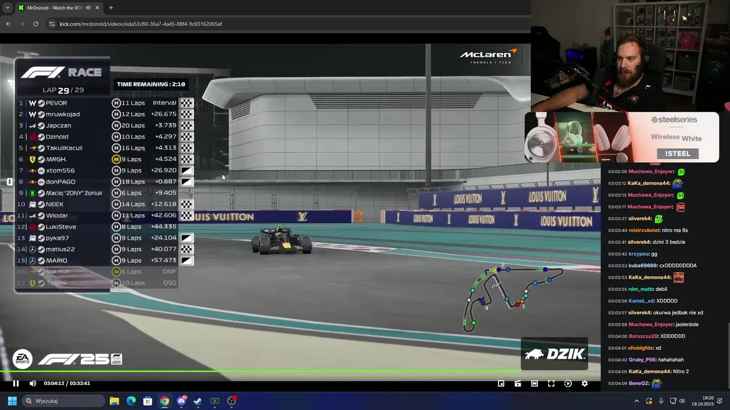Click the sync status tray icon

coord(649,401)
